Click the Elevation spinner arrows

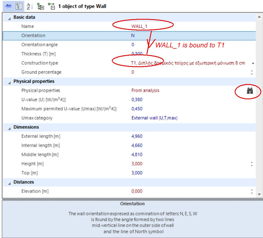(252, 191)
